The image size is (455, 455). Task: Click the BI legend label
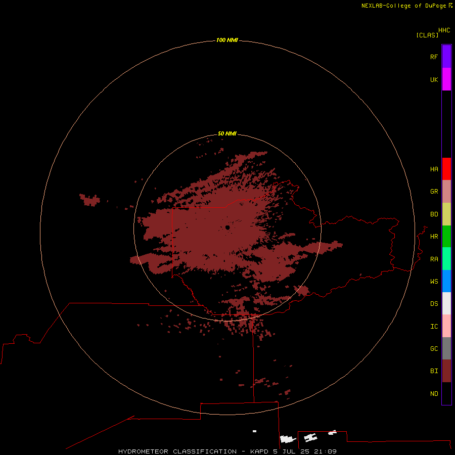pyautogui.click(x=434, y=371)
